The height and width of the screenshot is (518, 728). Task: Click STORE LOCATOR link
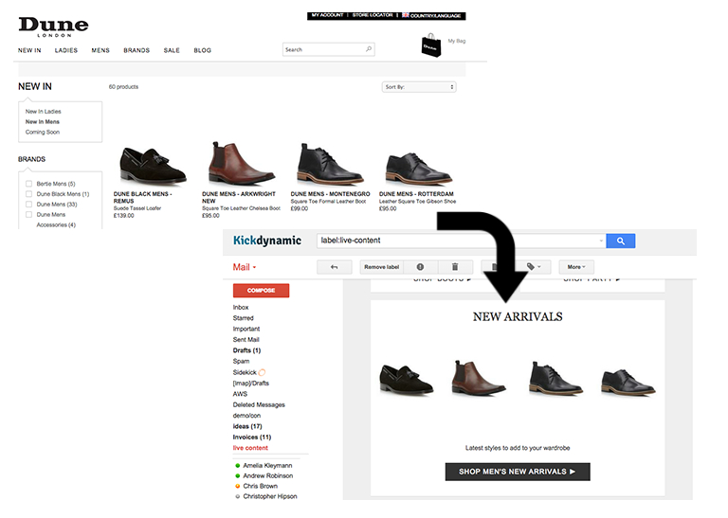[x=373, y=15]
